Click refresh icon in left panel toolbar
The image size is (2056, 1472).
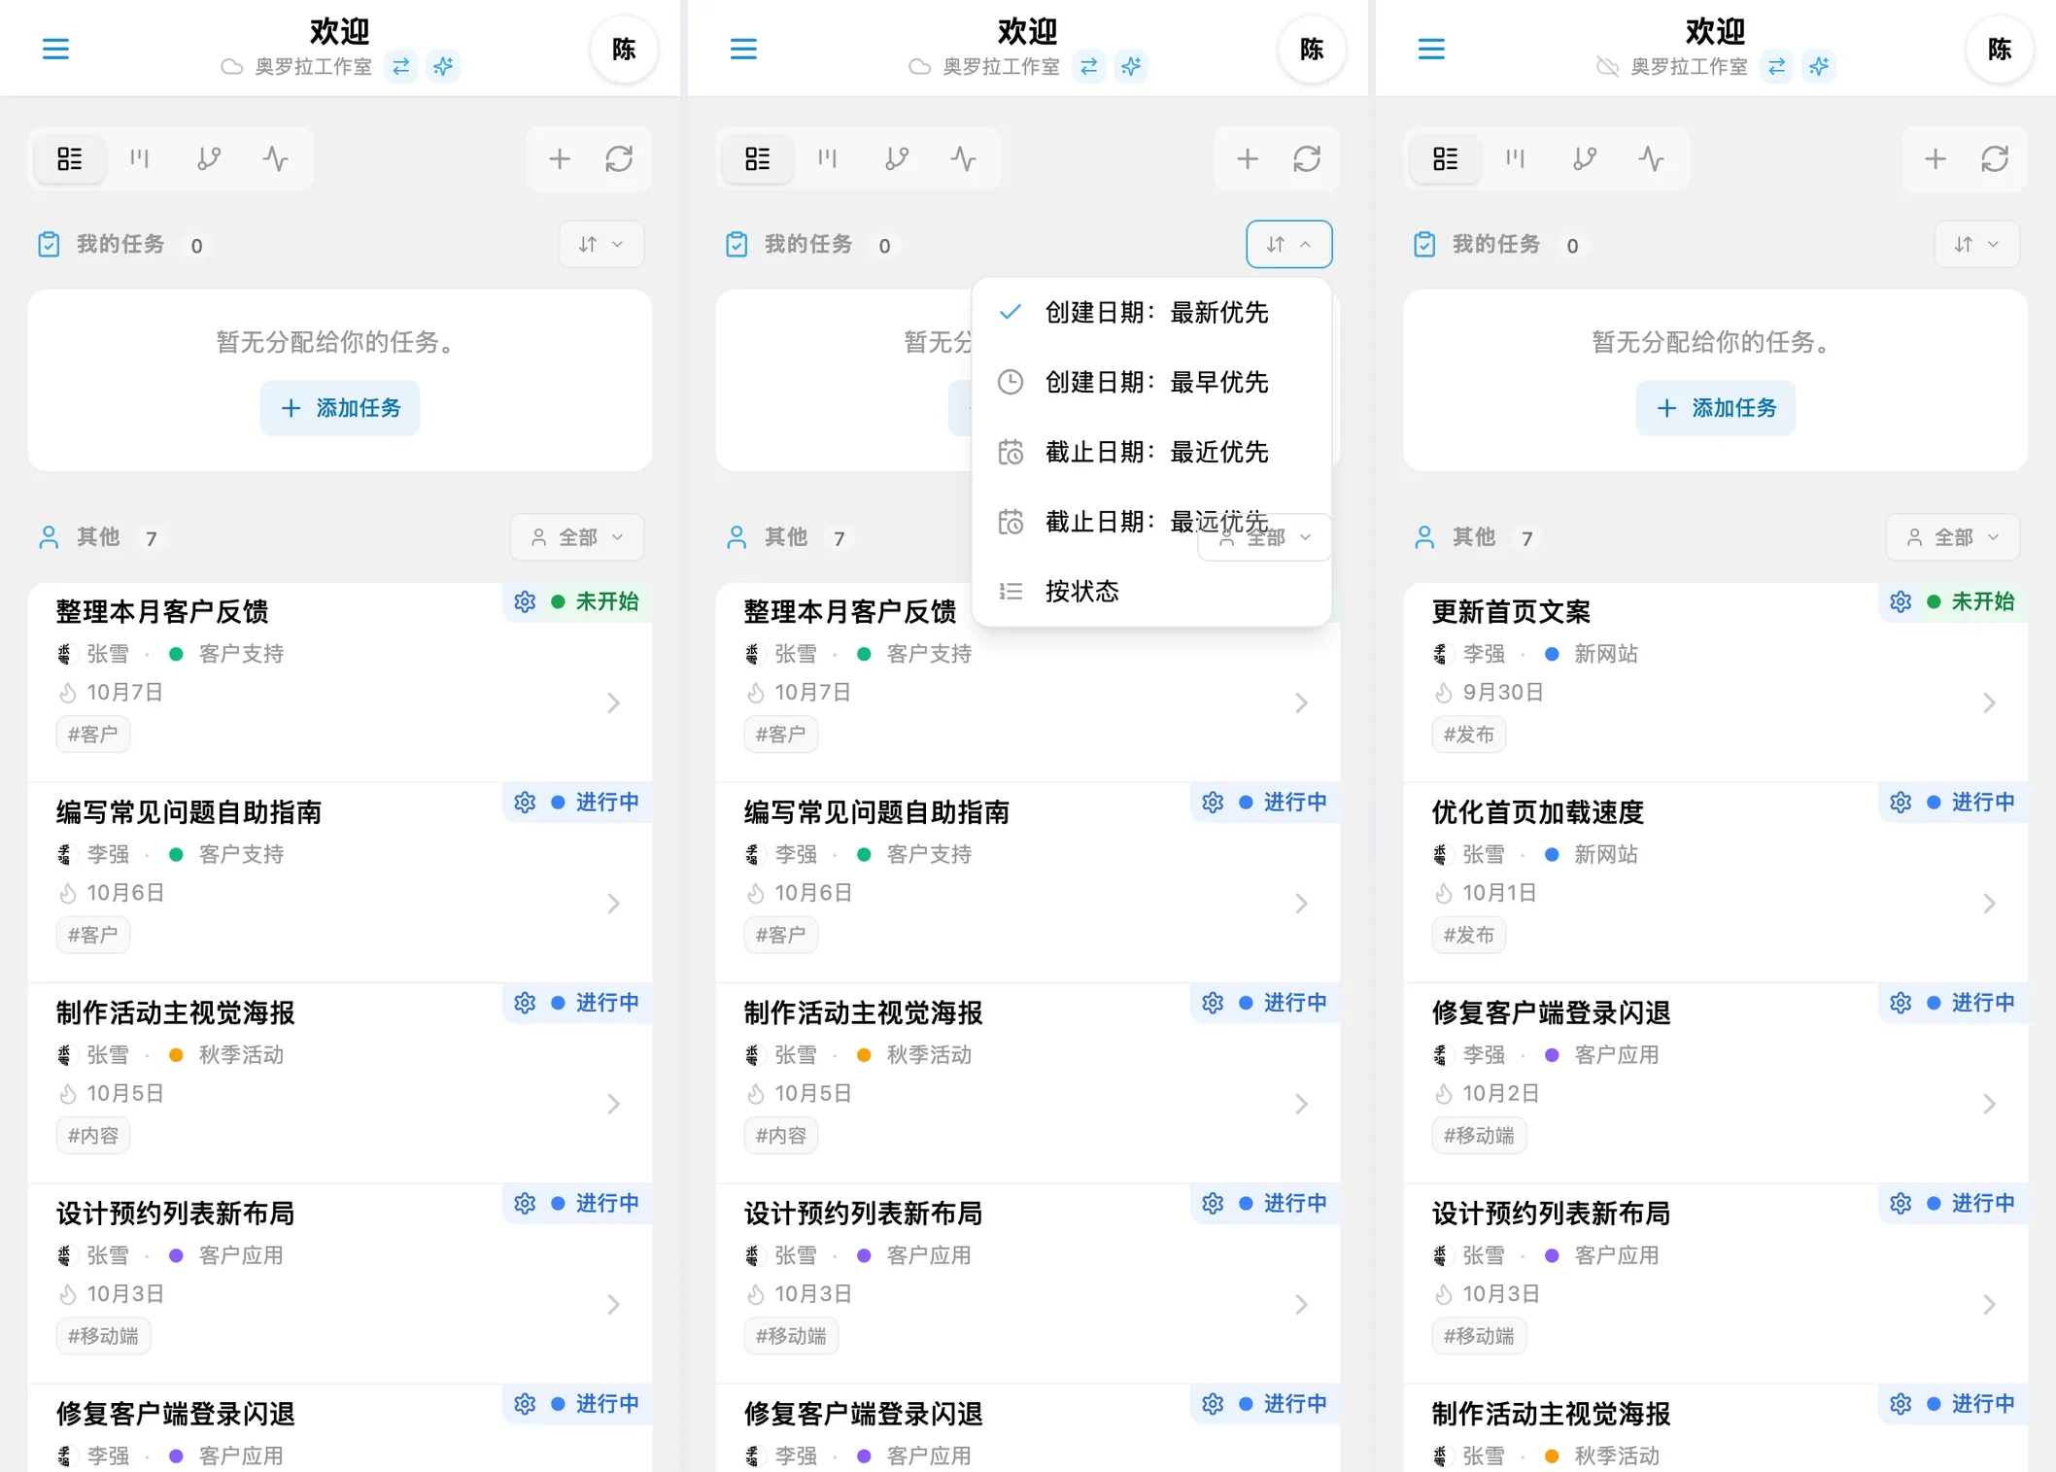pos(619,158)
